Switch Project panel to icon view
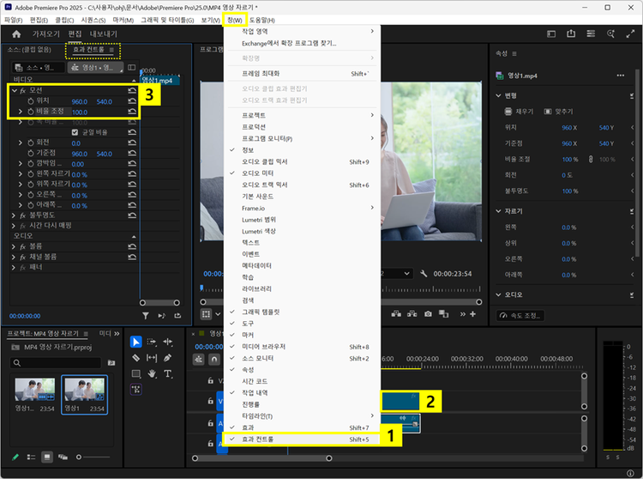 47,457
